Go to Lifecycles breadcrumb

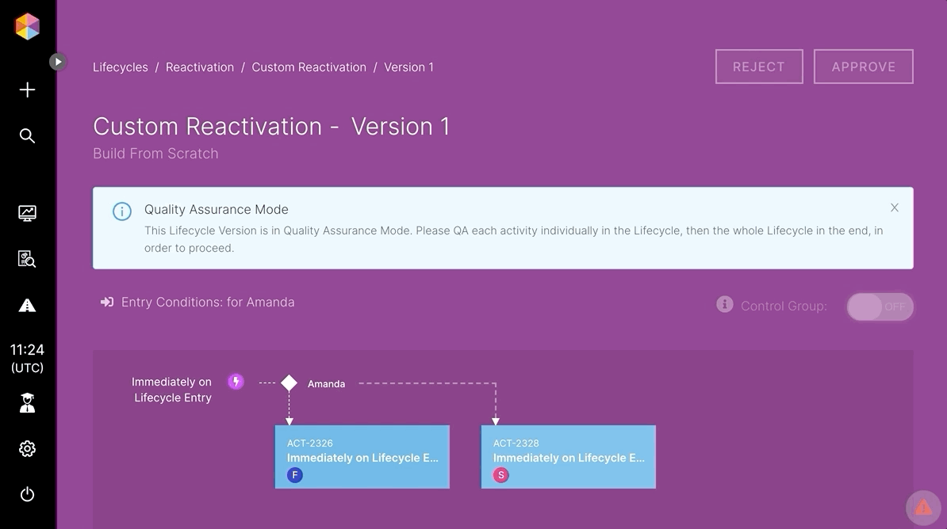coord(121,67)
